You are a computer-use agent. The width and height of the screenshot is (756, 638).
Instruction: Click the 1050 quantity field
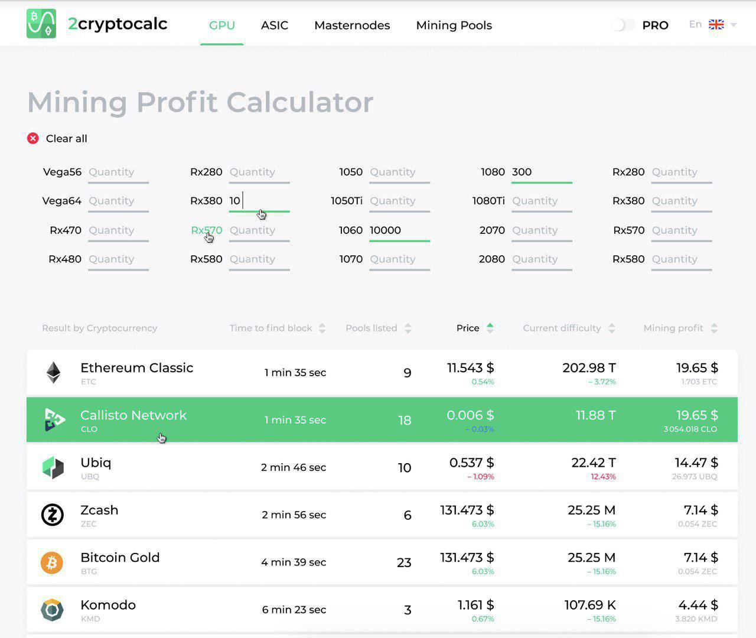(x=400, y=172)
